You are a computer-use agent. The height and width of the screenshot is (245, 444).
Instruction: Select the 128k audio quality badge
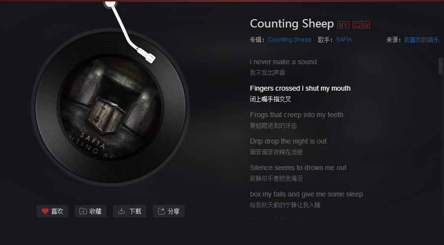tap(361, 25)
